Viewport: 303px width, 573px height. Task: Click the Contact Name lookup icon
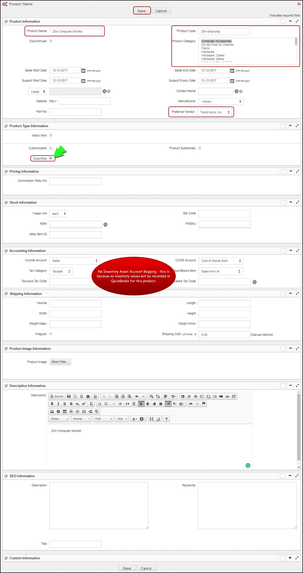[236, 91]
